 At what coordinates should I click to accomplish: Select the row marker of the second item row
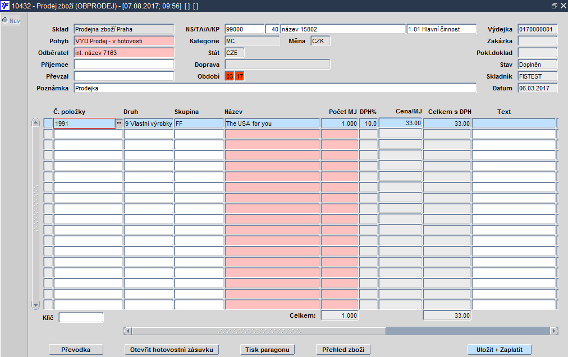coord(48,134)
